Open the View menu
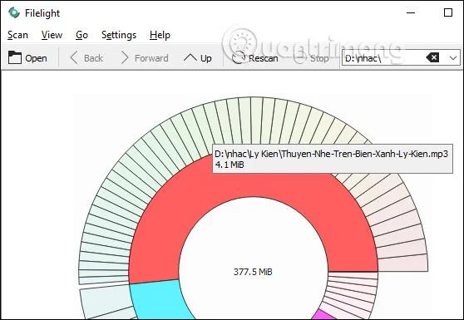This screenshot has height=320, width=464. pos(52,35)
